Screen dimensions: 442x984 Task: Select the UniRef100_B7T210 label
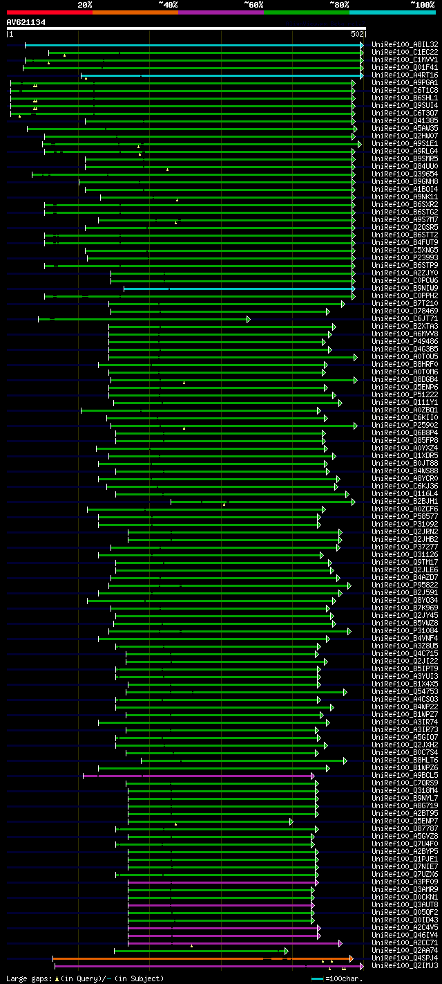[x=405, y=304]
